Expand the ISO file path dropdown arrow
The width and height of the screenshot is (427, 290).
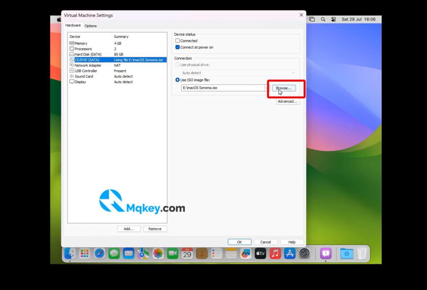click(266, 88)
